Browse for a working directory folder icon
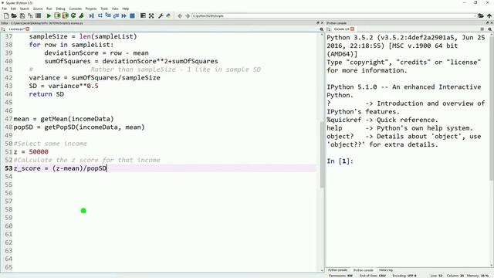Viewport: 494px width, 278px height. point(481,15)
